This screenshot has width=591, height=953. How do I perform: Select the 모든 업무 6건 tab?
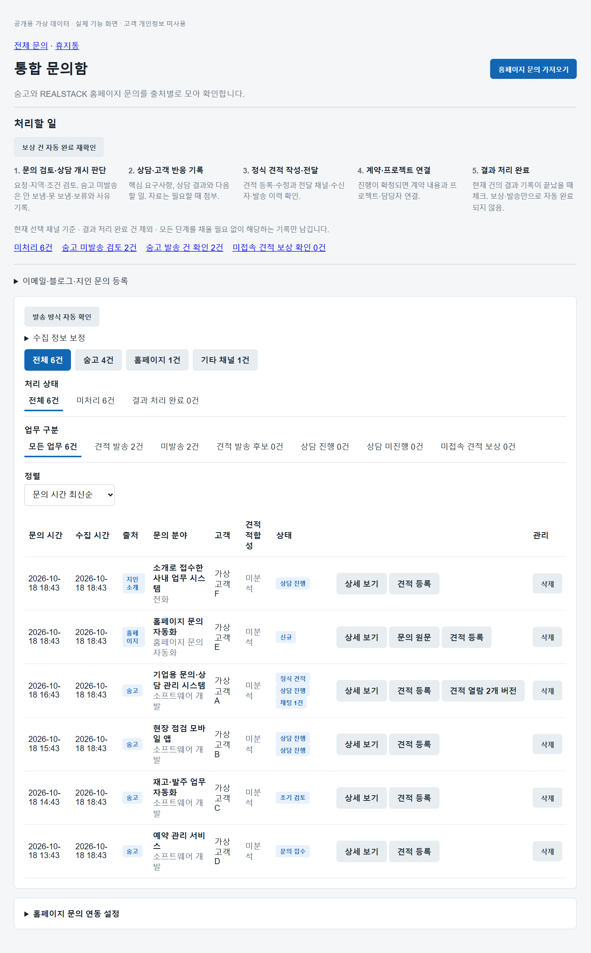click(x=53, y=447)
